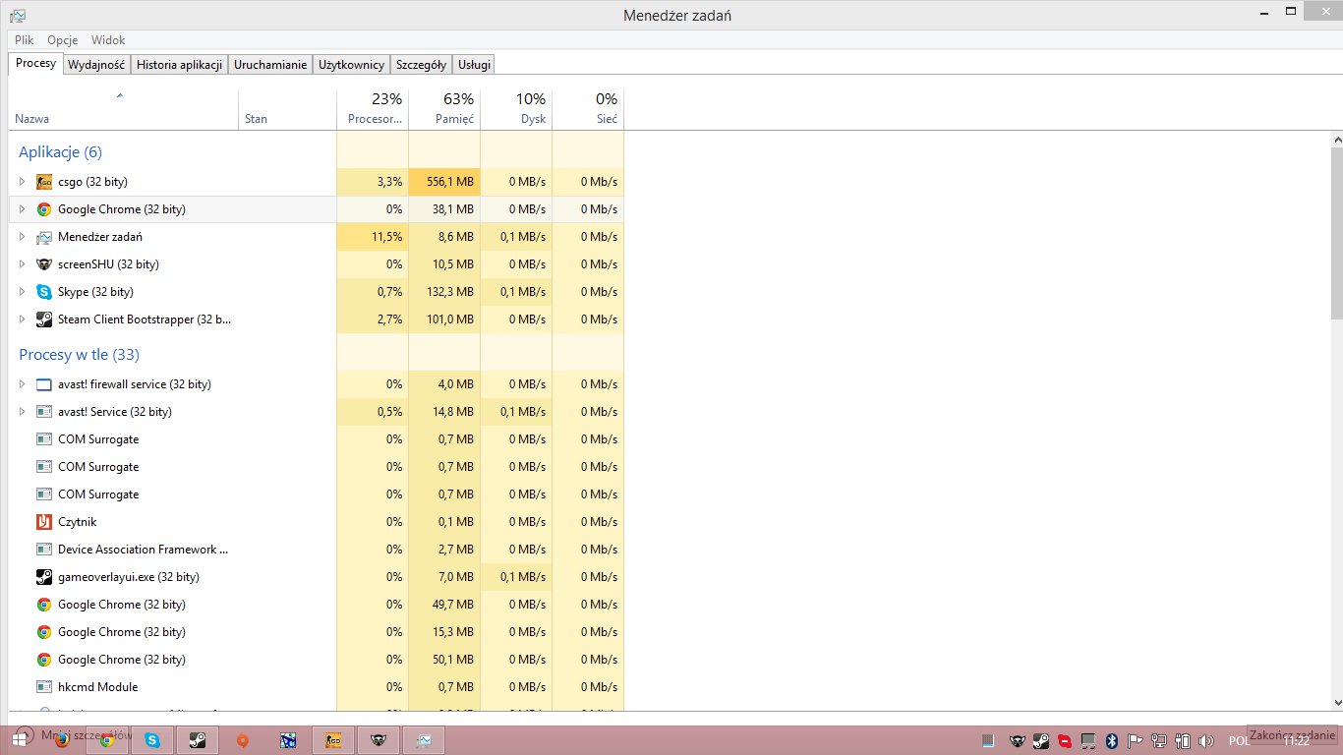Expand Steam Client Bootstrapper group
The width and height of the screenshot is (1343, 755).
[22, 319]
